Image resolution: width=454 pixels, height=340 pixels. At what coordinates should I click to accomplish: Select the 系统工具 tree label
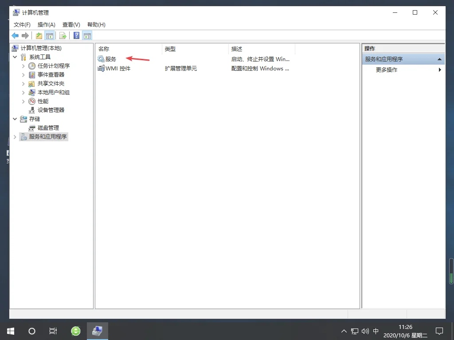39,57
